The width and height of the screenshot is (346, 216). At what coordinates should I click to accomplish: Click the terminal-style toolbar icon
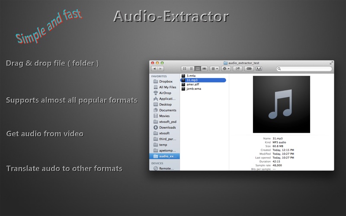coord(259,69)
